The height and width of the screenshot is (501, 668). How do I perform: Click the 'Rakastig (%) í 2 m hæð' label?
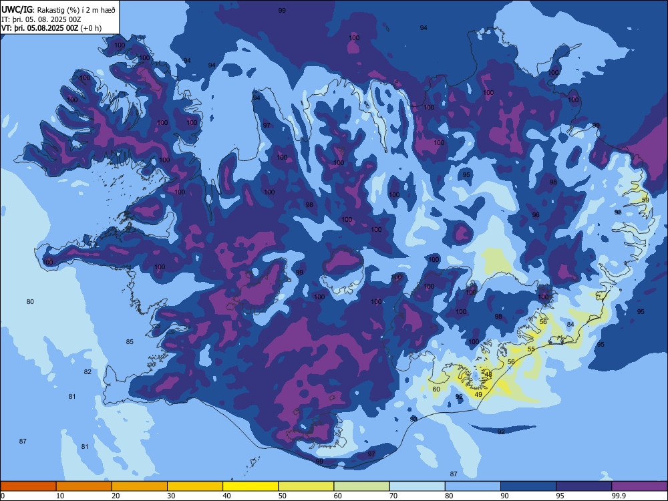(x=76, y=9)
